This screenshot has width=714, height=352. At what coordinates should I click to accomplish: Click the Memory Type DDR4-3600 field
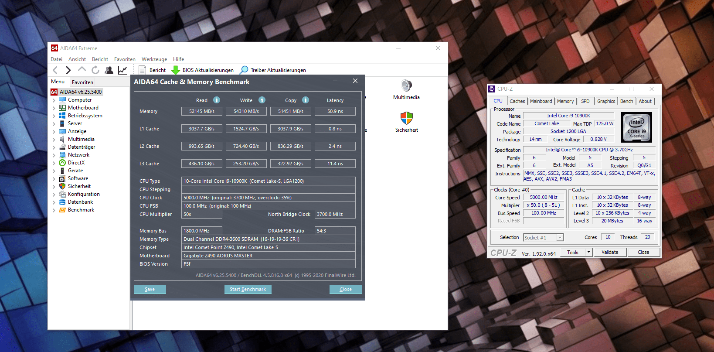[x=269, y=239]
